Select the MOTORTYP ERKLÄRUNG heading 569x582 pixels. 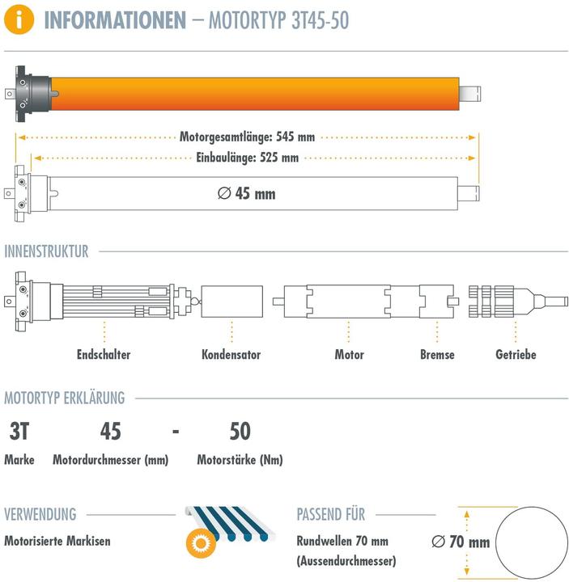click(65, 398)
